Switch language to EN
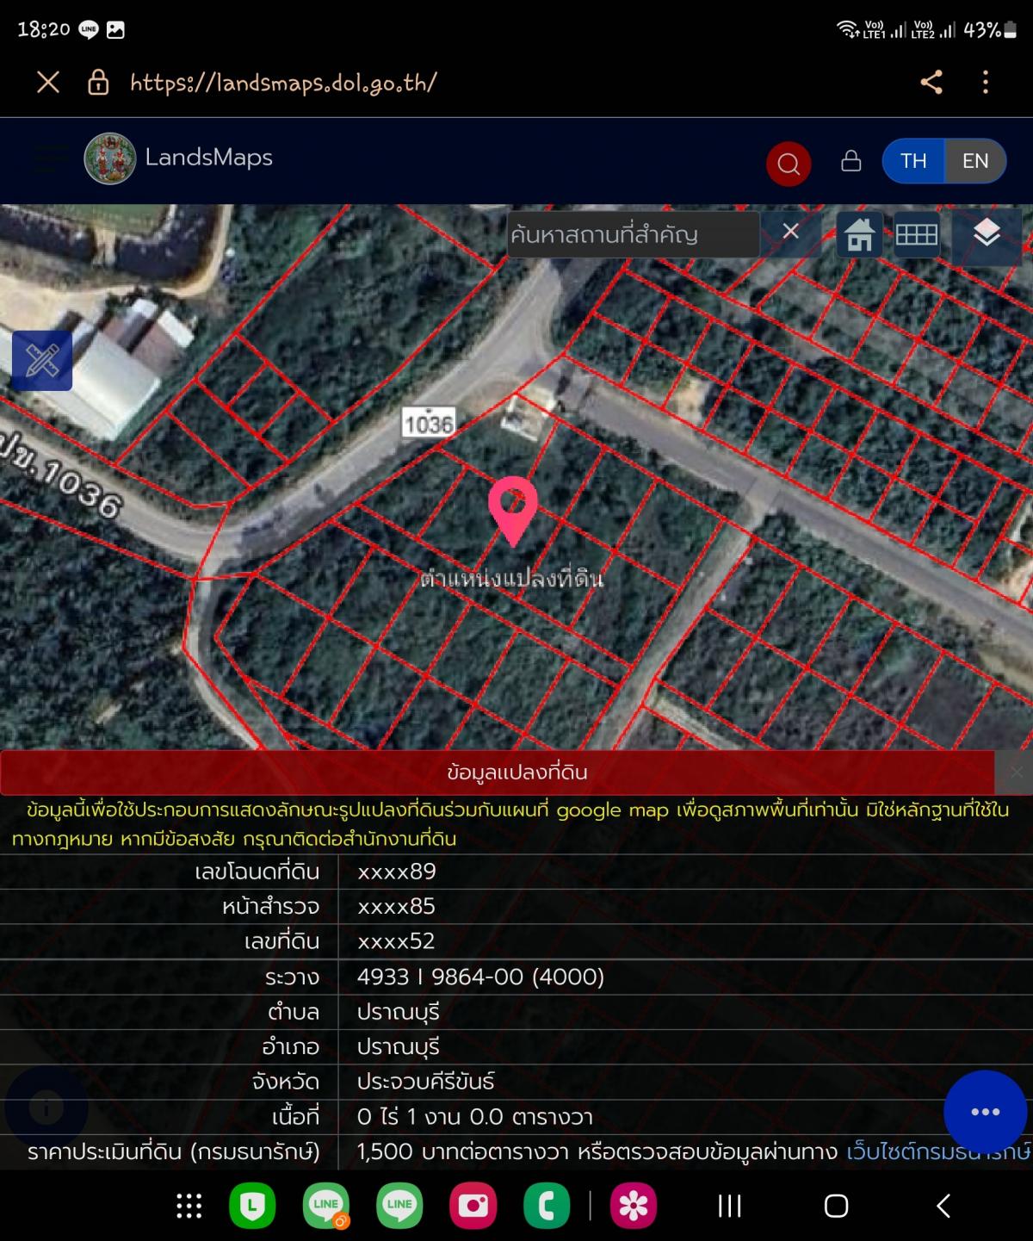This screenshot has height=1241, width=1033. point(974,161)
